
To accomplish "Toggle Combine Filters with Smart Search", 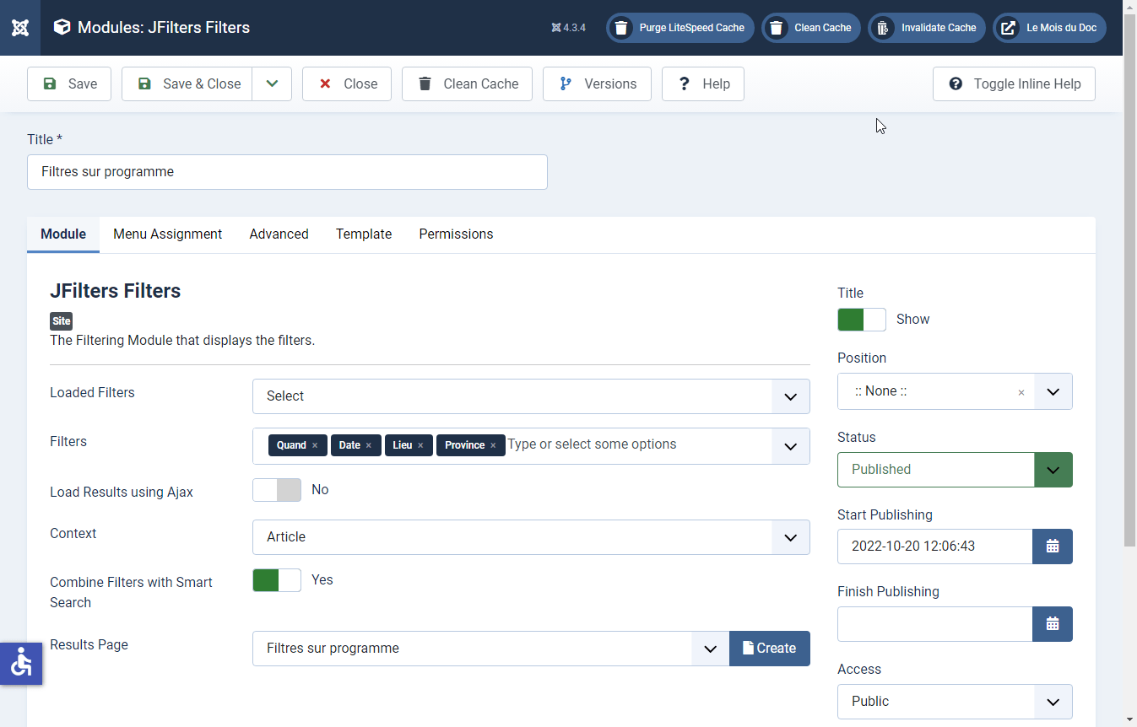I will (277, 580).
